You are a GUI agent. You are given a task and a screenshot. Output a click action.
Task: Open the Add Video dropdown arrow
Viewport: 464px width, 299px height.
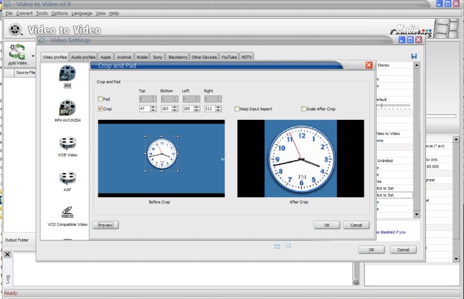[x=33, y=56]
